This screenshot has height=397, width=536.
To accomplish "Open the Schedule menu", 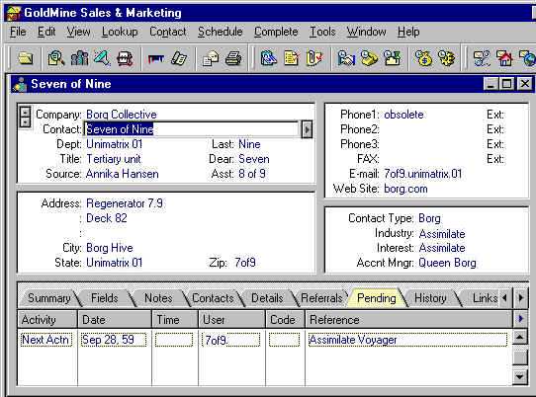I will pyautogui.click(x=221, y=32).
